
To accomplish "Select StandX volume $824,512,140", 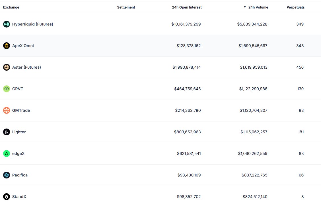I will 255,197.
